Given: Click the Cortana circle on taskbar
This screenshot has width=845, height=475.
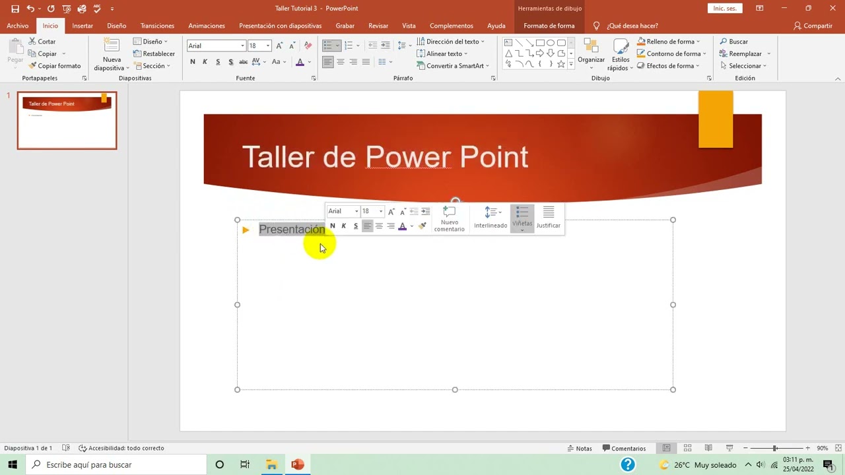Looking at the screenshot, I should [219, 464].
